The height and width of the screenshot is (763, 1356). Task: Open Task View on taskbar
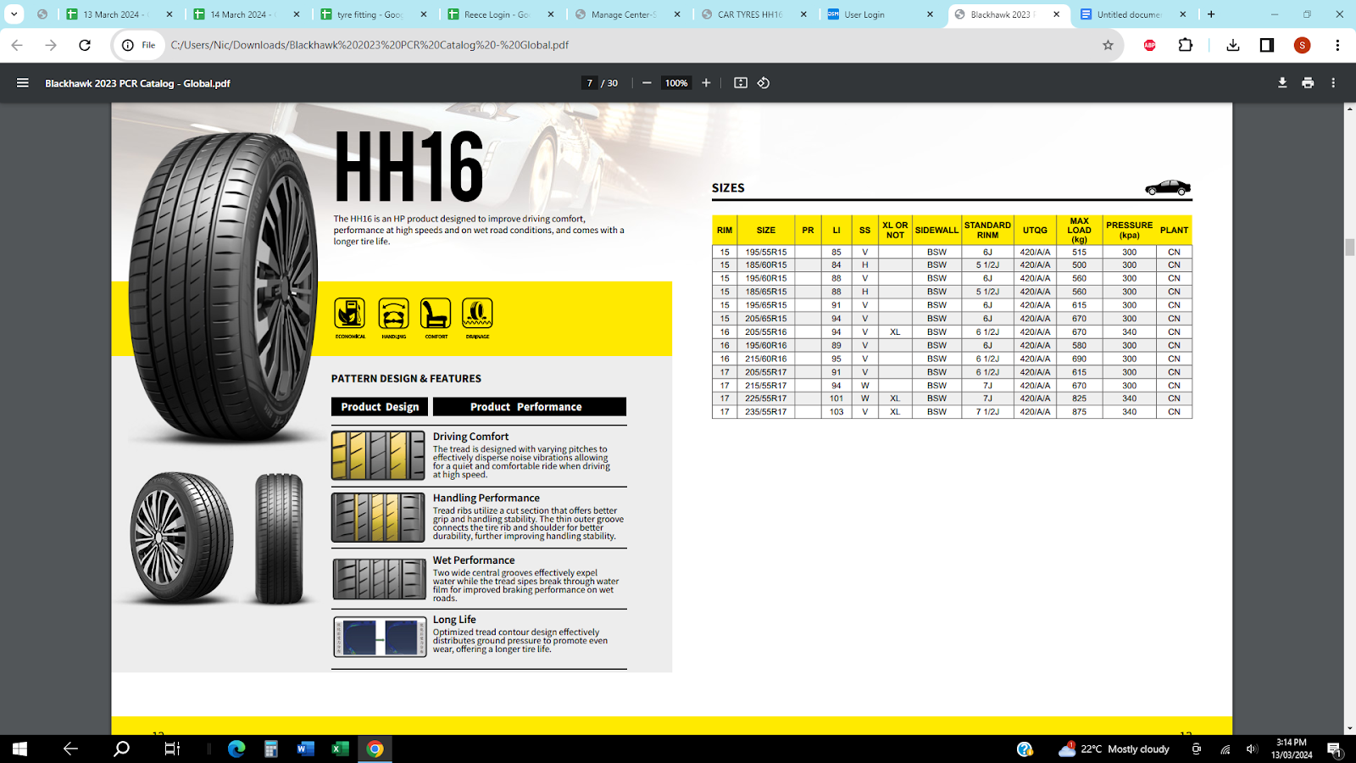click(x=172, y=749)
